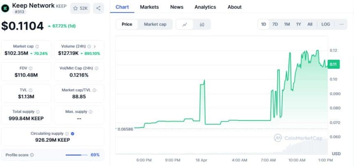Set chart range to 1Y
Screen dimensions: 354x166
point(298,24)
